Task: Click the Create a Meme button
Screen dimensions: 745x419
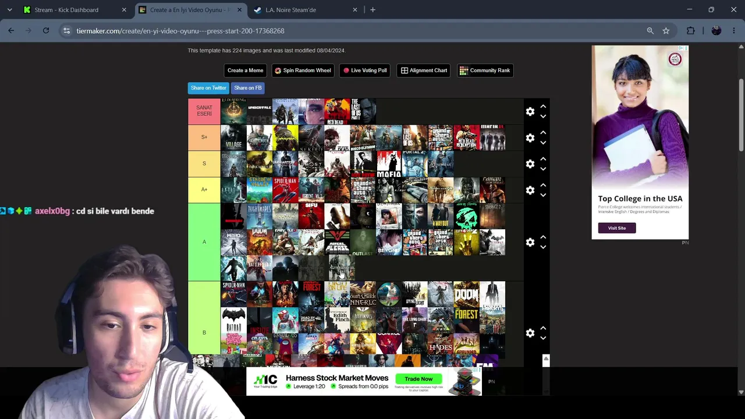Action: point(245,70)
